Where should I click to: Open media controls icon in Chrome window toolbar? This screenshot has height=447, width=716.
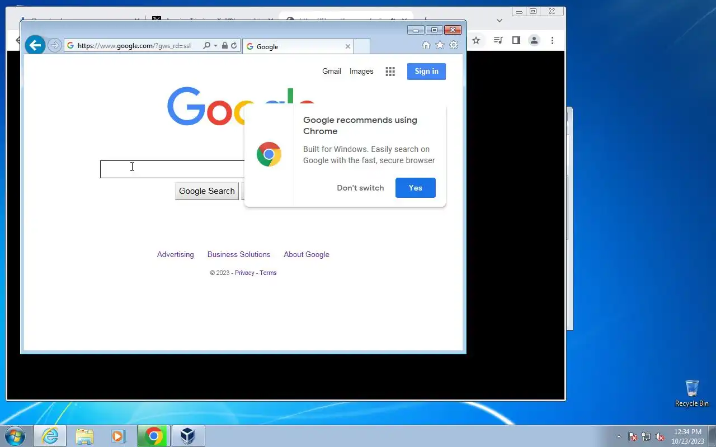497,40
